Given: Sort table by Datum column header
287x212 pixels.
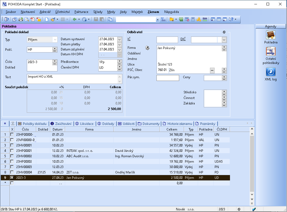Looking at the screenshot, I should tap(58, 129).
